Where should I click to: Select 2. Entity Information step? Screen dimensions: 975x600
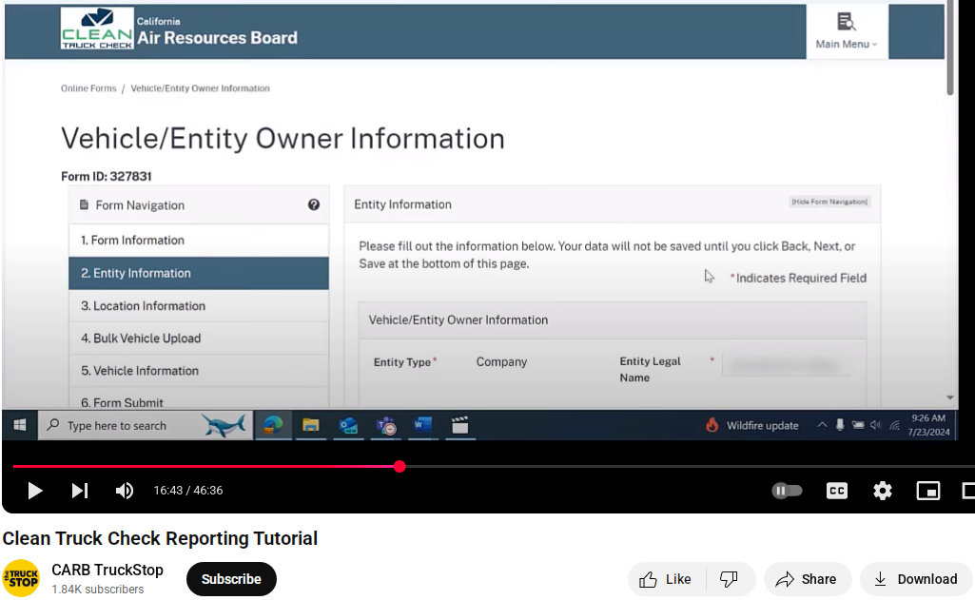click(199, 273)
